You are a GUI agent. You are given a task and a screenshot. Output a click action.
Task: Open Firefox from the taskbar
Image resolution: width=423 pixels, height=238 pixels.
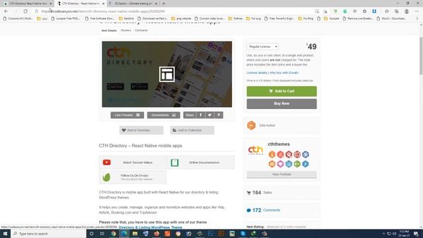[x=157, y=233]
